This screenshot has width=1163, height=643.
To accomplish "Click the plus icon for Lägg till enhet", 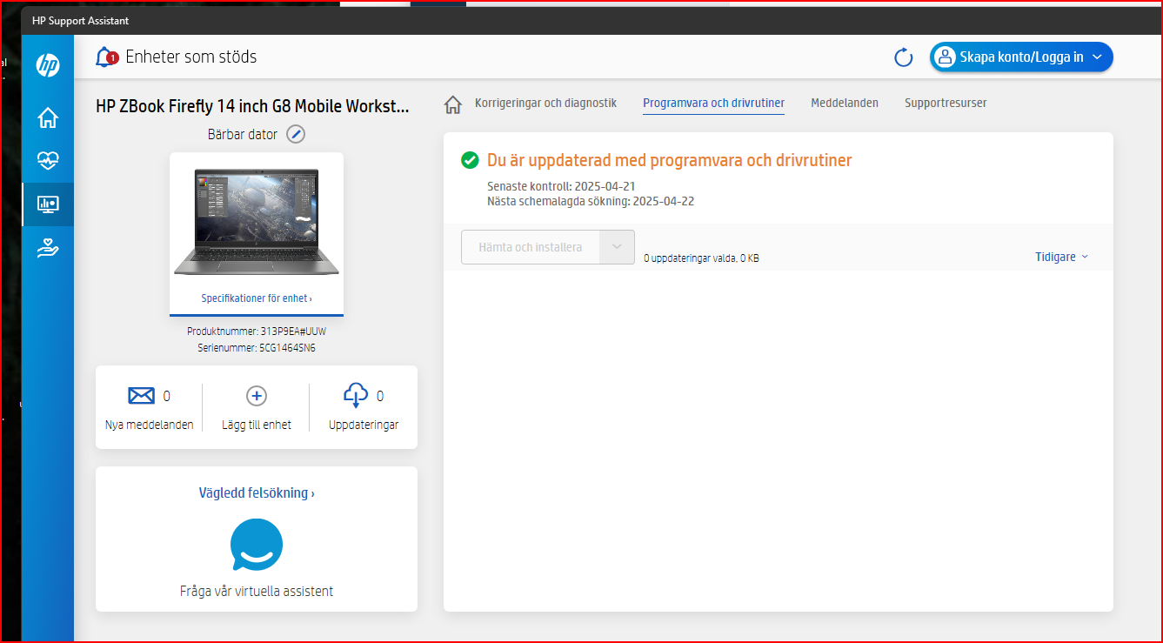I will (x=257, y=396).
